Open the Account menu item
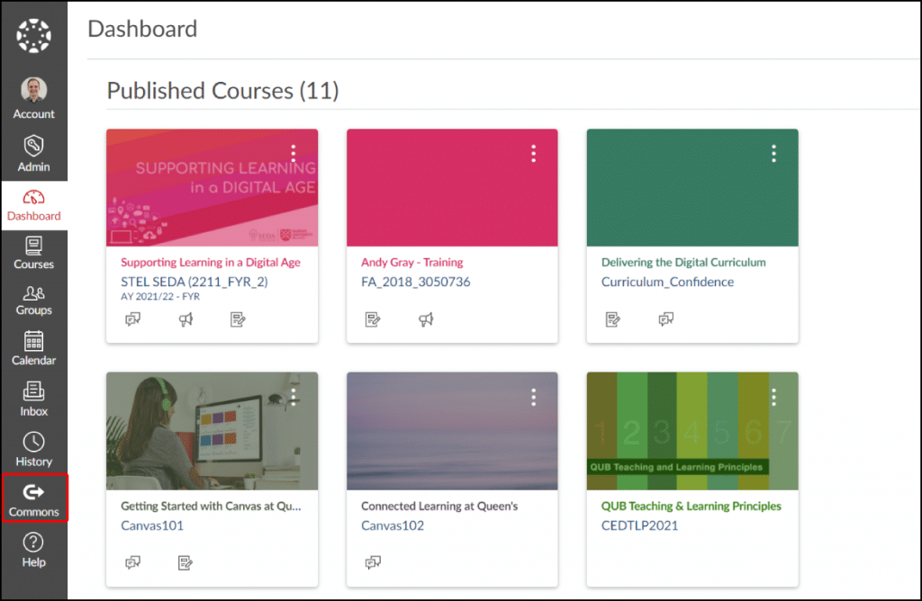Image resolution: width=922 pixels, height=601 pixels. click(33, 97)
